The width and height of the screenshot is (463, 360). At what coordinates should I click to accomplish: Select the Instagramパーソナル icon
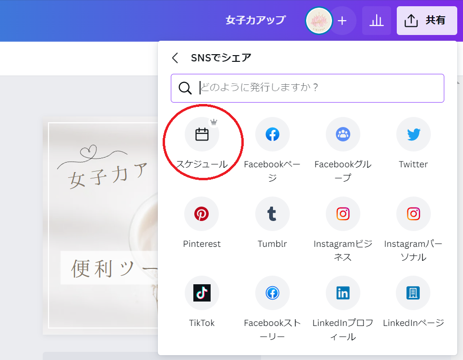tap(413, 214)
